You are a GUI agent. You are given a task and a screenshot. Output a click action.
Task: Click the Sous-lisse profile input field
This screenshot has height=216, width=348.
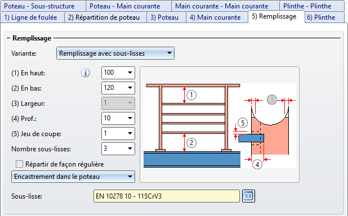pyautogui.click(x=167, y=196)
